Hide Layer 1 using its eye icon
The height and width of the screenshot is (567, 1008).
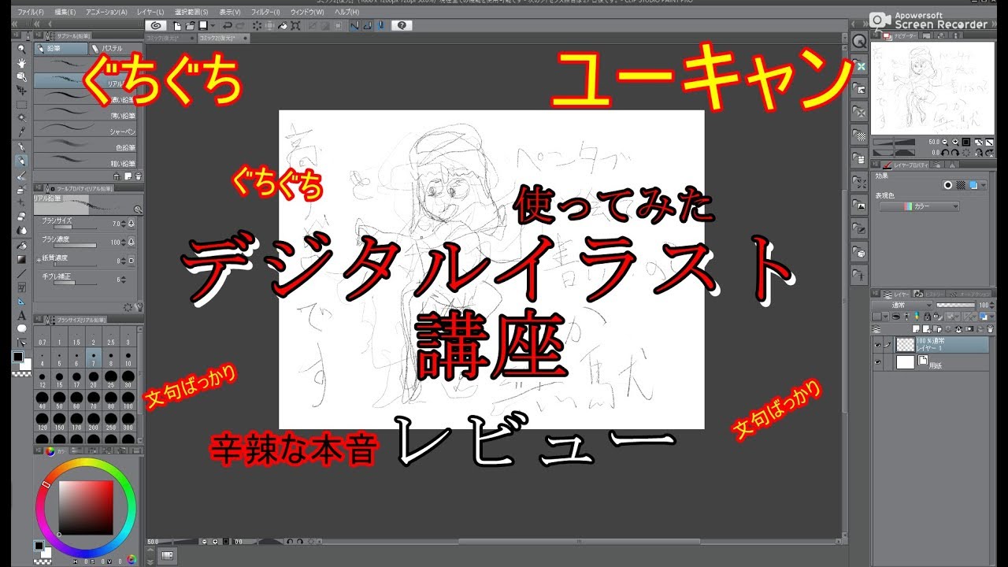pyautogui.click(x=878, y=345)
